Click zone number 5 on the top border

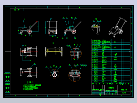(x=100, y=7)
